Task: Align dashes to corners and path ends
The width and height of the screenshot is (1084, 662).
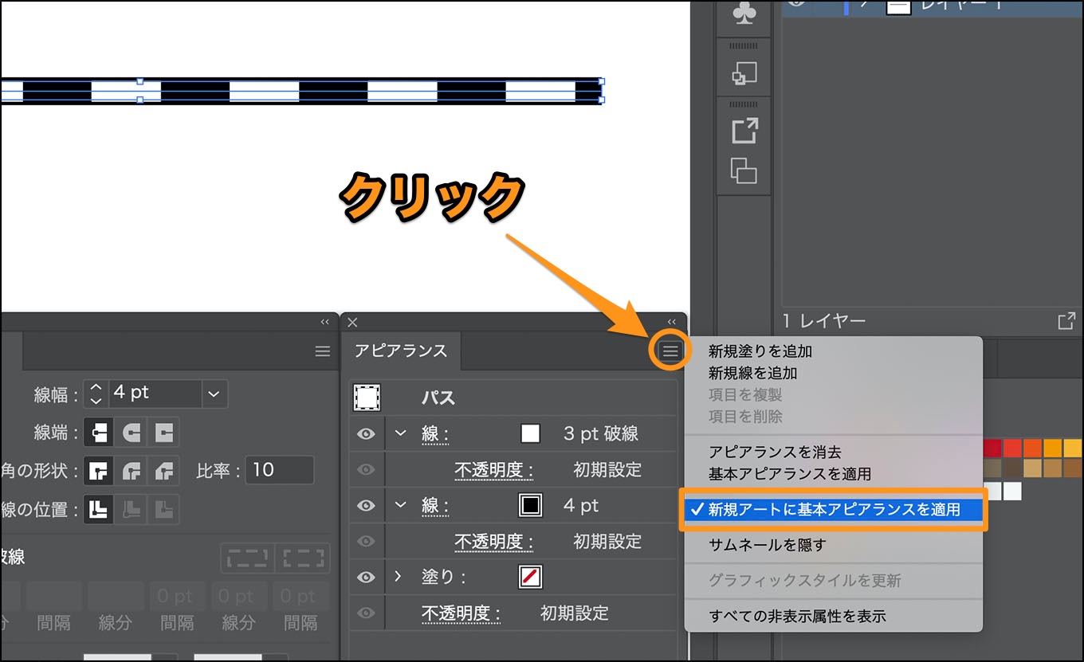Action: [x=303, y=558]
